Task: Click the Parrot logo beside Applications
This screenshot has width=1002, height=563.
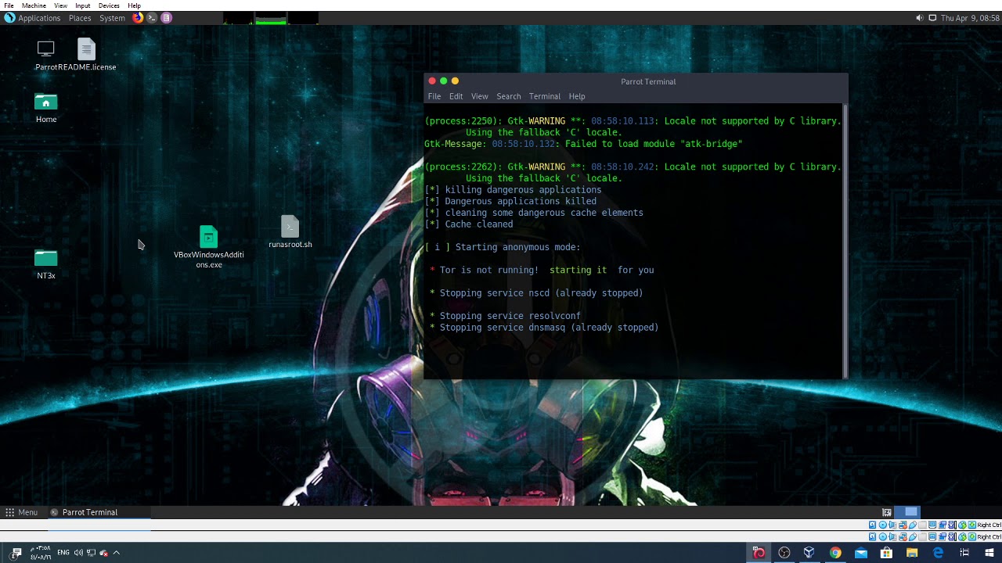Action: tap(9, 17)
